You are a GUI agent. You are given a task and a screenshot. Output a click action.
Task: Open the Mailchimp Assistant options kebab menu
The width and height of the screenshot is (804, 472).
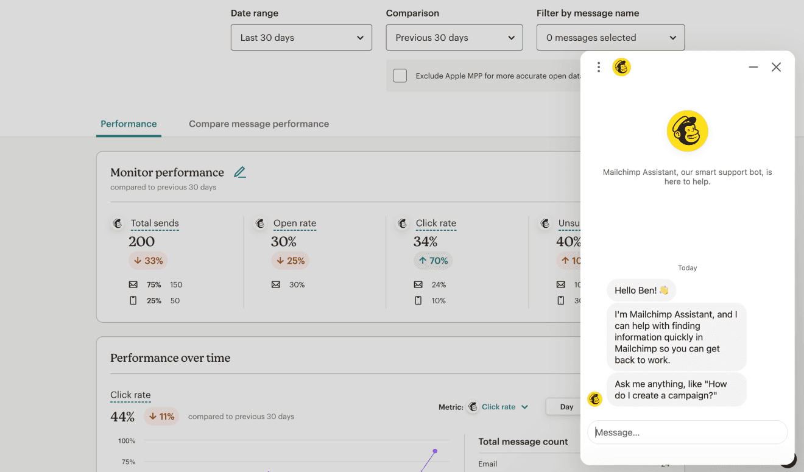[599, 67]
